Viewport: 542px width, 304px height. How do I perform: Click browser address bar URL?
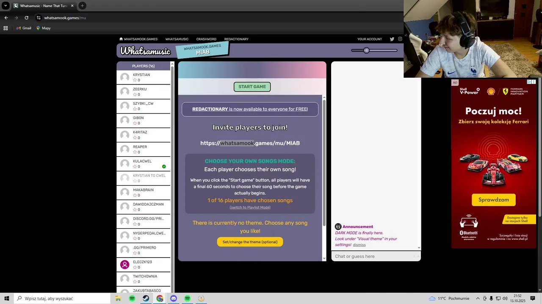click(x=65, y=18)
